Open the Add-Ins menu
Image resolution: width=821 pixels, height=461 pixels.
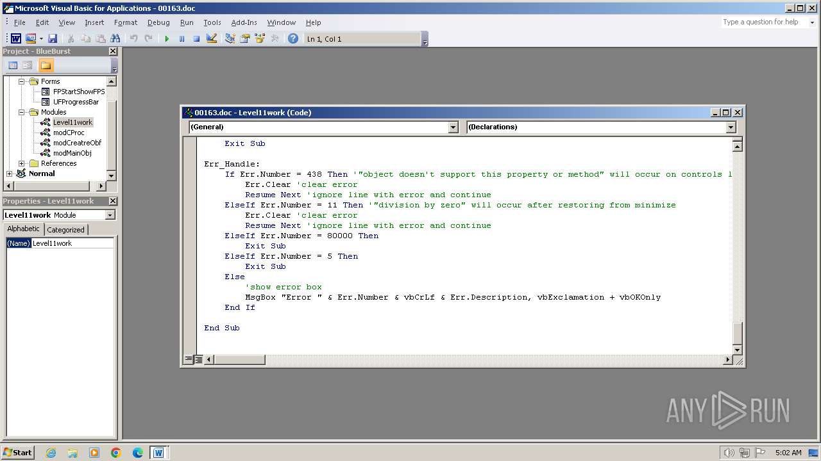pyautogui.click(x=244, y=22)
